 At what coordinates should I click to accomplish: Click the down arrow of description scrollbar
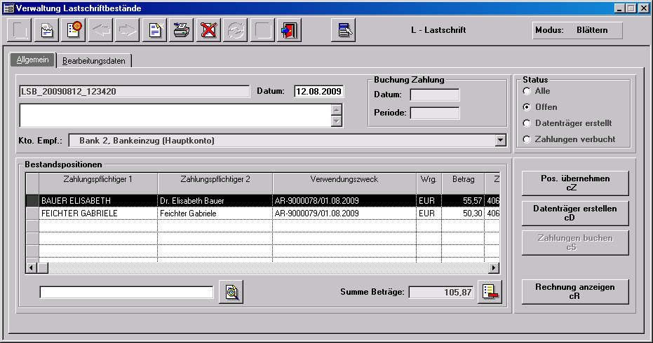337,122
